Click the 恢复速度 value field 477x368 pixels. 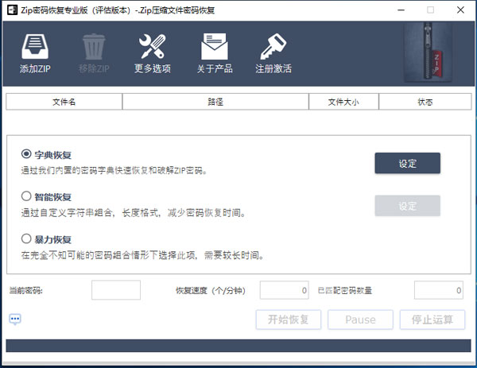pos(284,290)
